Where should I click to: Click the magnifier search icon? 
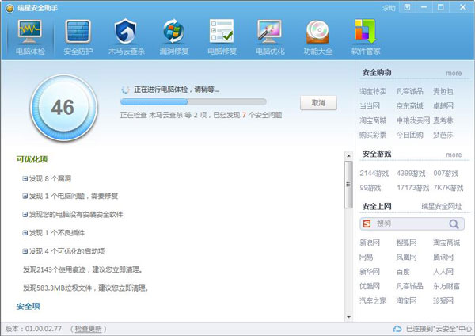[454, 224]
